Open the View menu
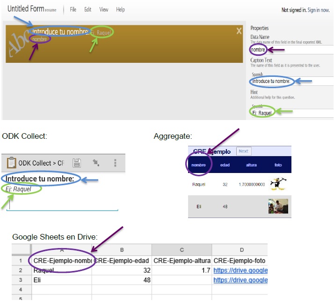The width and height of the screenshot is (334, 301). tap(104, 9)
